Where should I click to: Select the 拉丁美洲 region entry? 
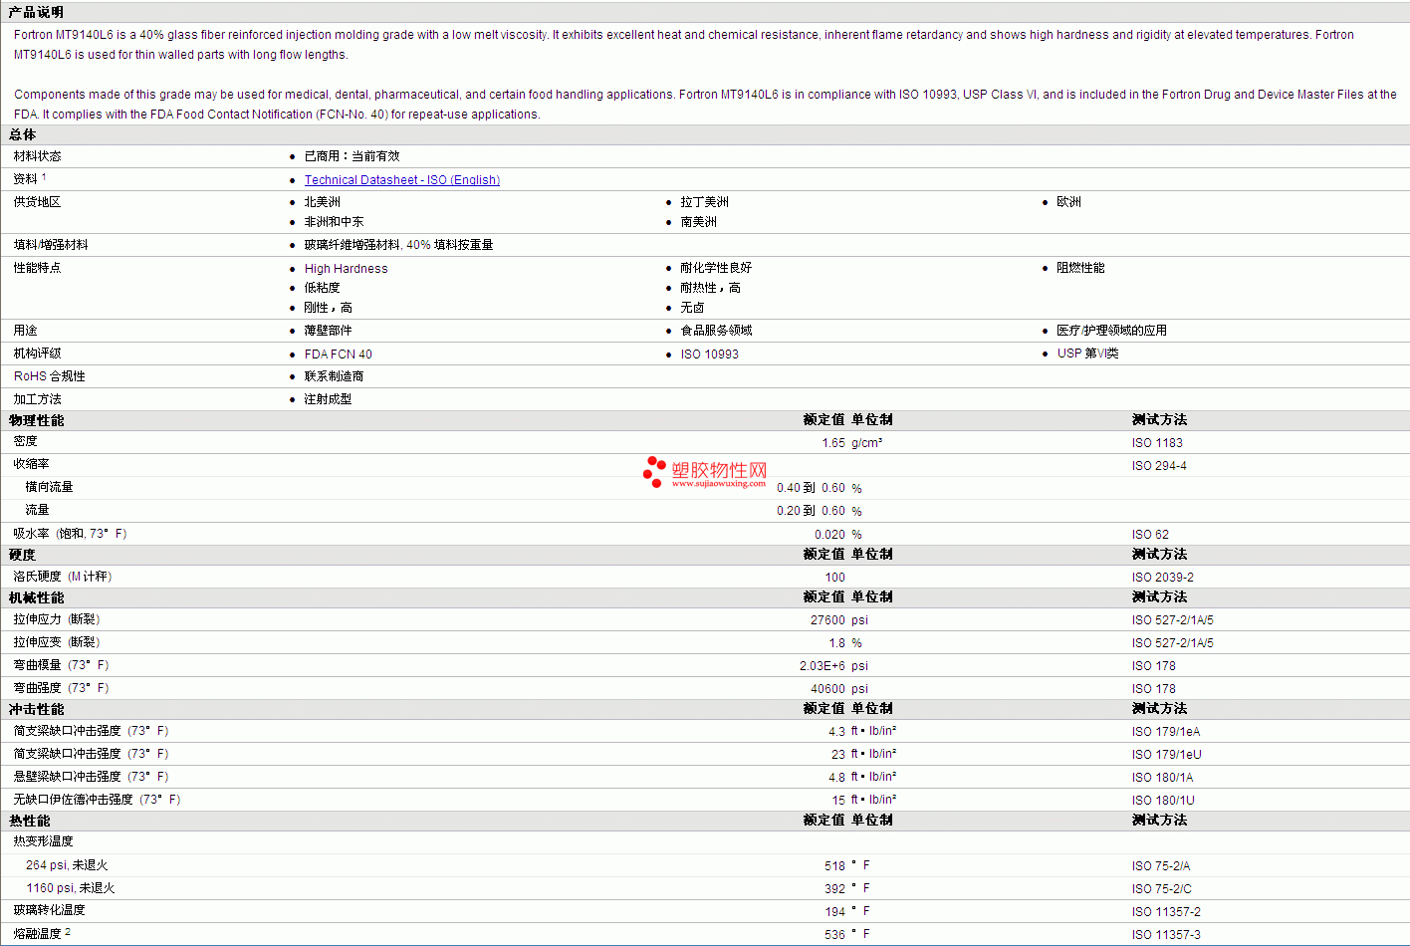point(704,202)
